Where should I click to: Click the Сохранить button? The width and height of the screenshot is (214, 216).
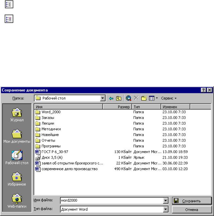[192, 201]
